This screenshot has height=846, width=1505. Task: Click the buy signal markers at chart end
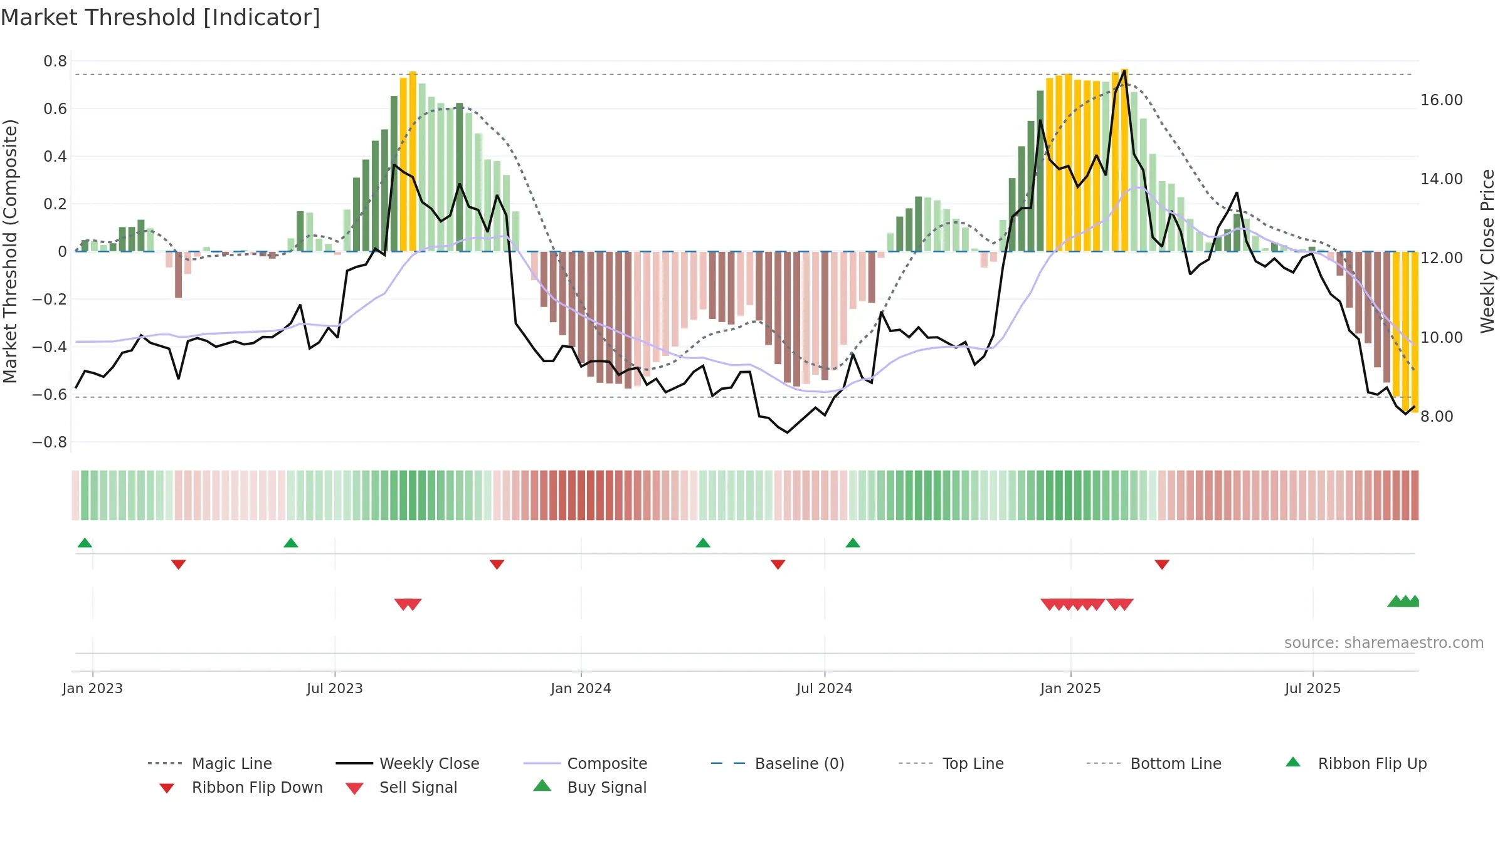[1403, 601]
